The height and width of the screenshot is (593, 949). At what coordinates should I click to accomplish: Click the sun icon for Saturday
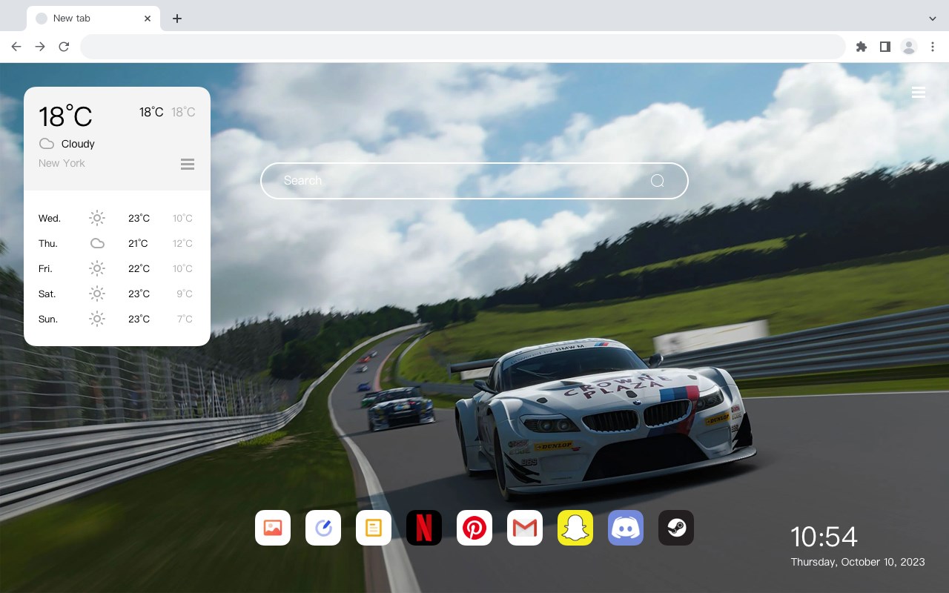click(x=97, y=294)
